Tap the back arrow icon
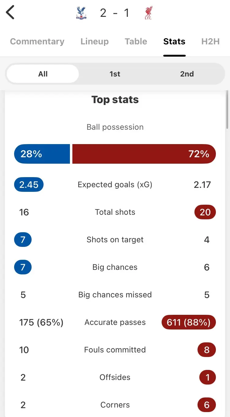The height and width of the screenshot is (417, 230). point(10,13)
